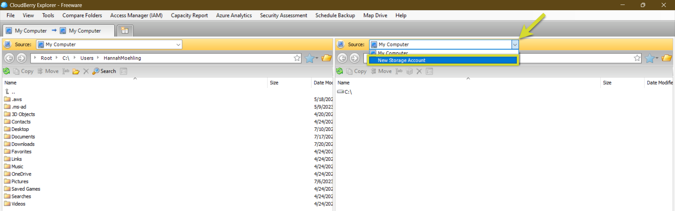Select New Storage Account from dropdown list
Image resolution: width=675 pixels, height=211 pixels.
443,60
